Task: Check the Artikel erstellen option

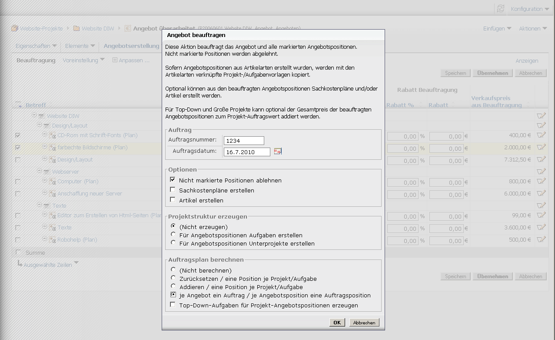Action: pos(173,200)
